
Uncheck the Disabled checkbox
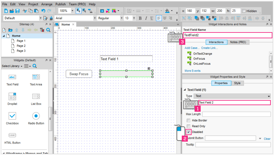coord(189,132)
